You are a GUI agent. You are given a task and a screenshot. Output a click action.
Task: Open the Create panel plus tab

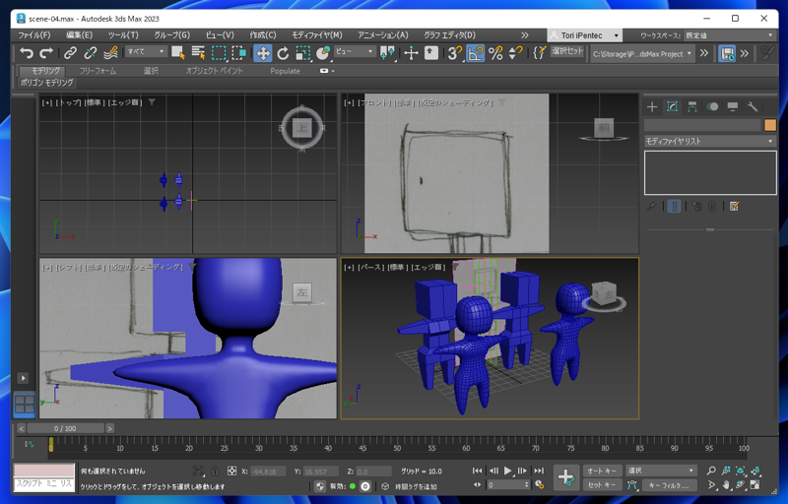[652, 106]
